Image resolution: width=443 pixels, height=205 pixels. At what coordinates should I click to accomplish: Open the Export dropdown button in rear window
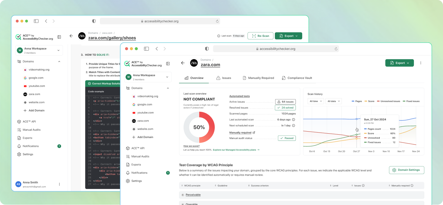click(x=288, y=36)
